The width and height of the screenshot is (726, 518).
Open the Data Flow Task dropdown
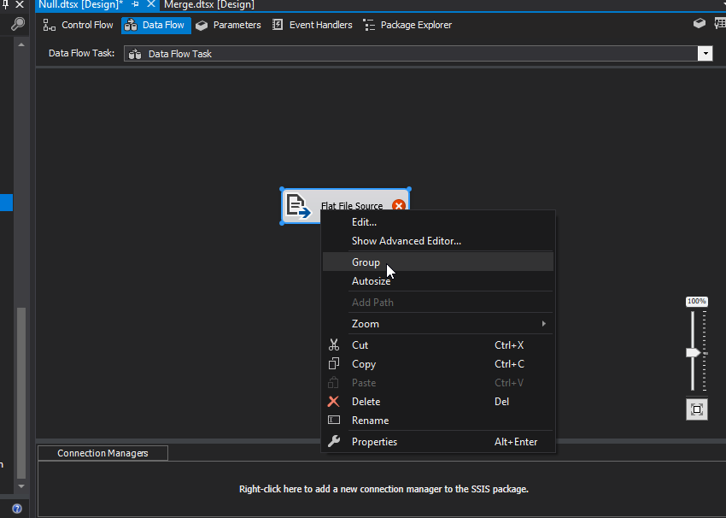point(706,54)
